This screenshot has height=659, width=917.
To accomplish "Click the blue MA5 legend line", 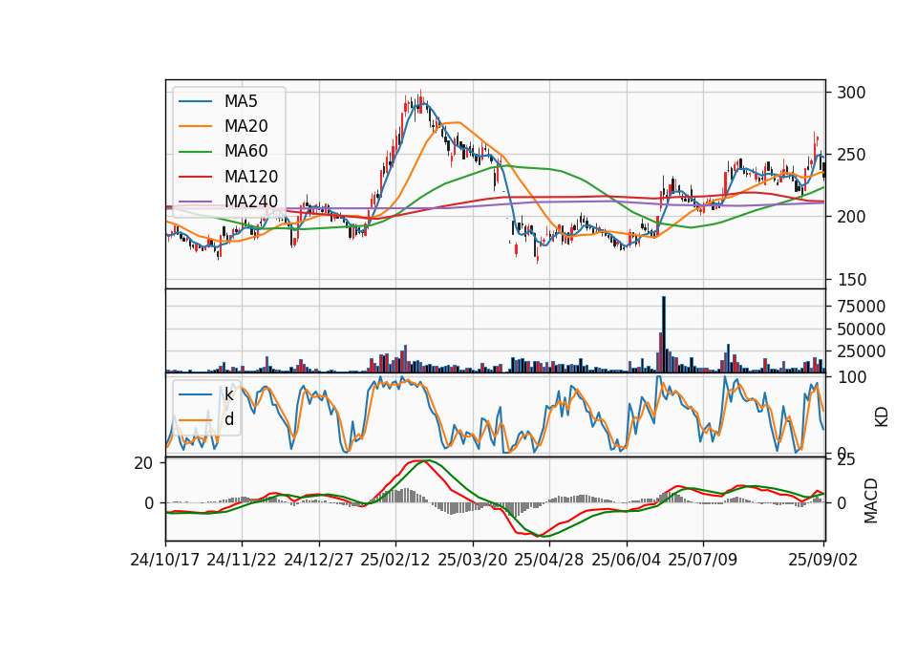I will [195, 102].
